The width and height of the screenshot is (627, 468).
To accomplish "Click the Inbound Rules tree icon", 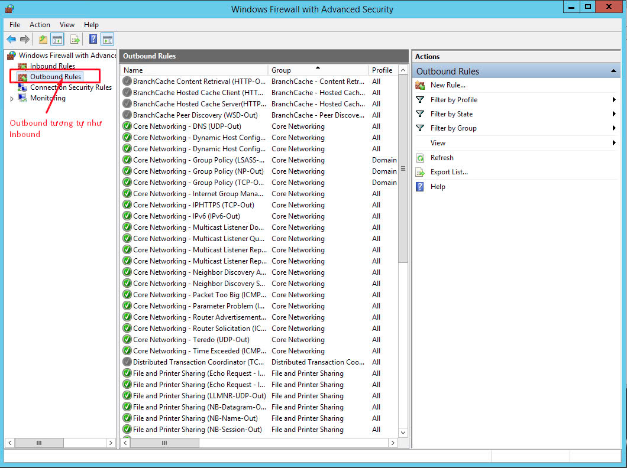I will pos(22,66).
